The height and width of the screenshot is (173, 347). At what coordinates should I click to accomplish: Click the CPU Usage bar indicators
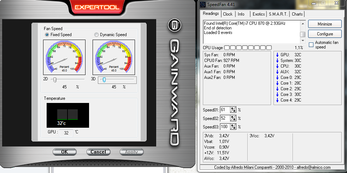(x=248, y=48)
